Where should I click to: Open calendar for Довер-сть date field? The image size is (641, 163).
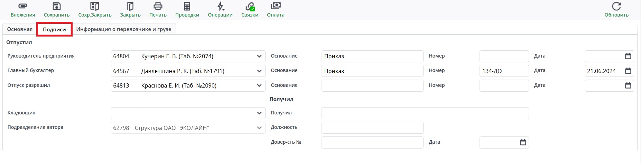pos(523,142)
